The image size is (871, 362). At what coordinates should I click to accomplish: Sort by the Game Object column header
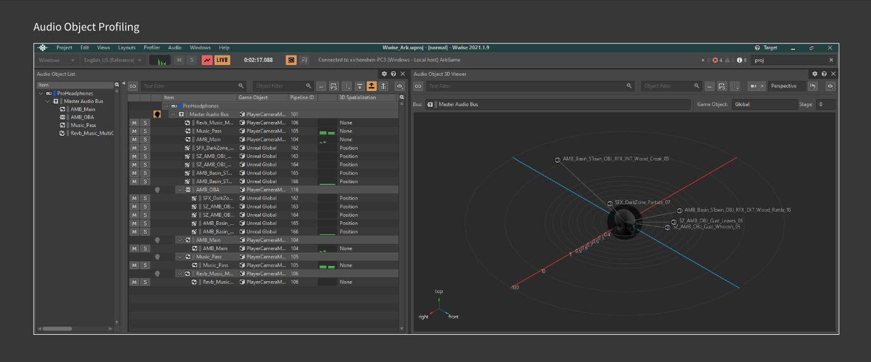point(263,98)
